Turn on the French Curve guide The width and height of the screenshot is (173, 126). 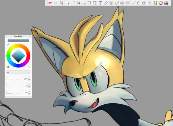pyautogui.click(x=117, y=3)
